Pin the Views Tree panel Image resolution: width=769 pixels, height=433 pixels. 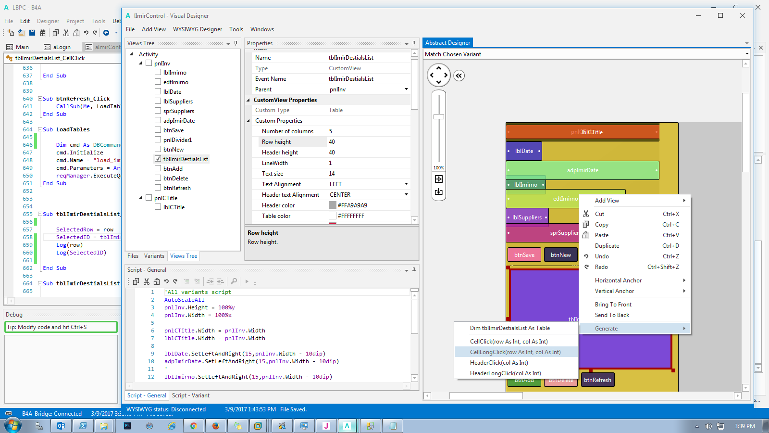point(236,43)
